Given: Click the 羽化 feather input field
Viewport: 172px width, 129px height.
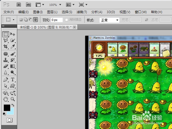Looking at the screenshot, I should pos(57,20).
